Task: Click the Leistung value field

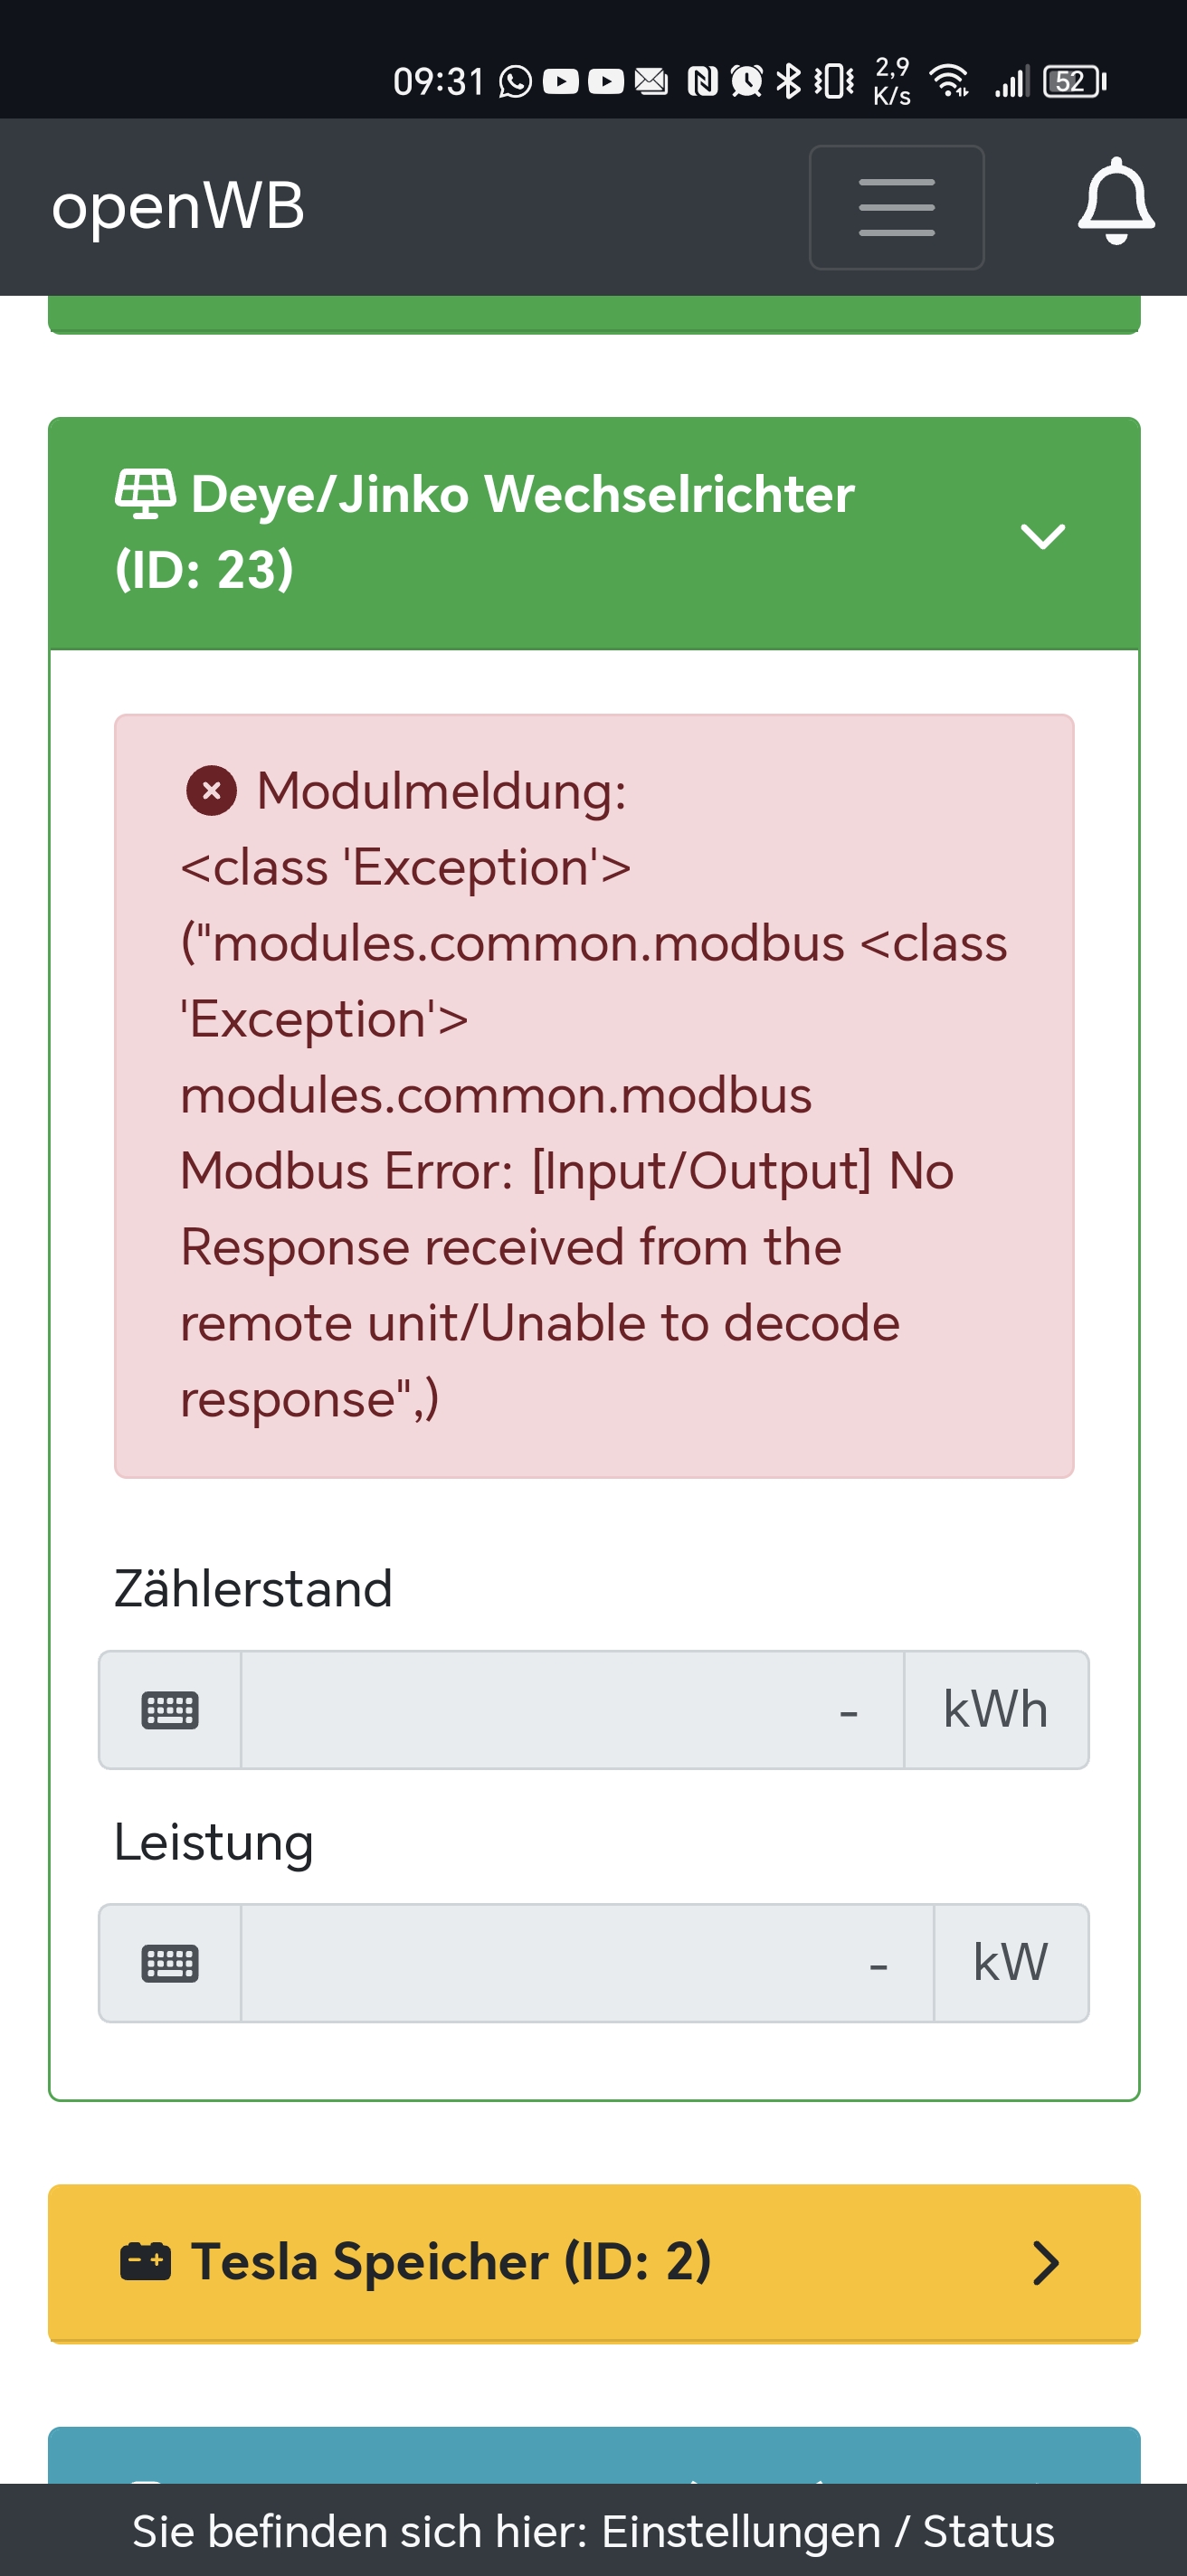Action: tap(587, 1963)
